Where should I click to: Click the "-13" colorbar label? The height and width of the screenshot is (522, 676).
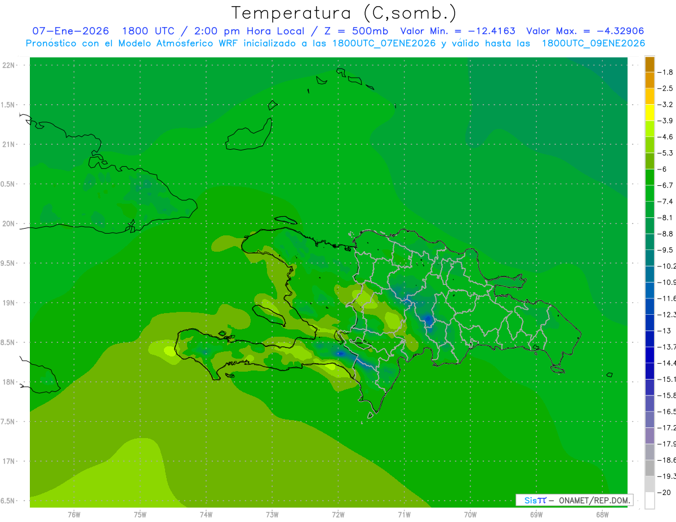(x=664, y=331)
